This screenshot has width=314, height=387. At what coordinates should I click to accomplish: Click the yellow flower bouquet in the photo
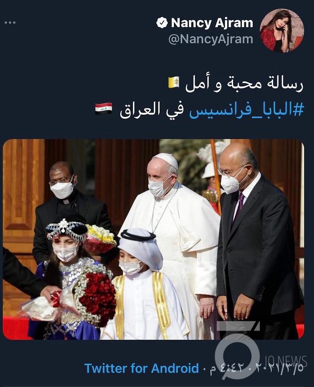pos(101,239)
